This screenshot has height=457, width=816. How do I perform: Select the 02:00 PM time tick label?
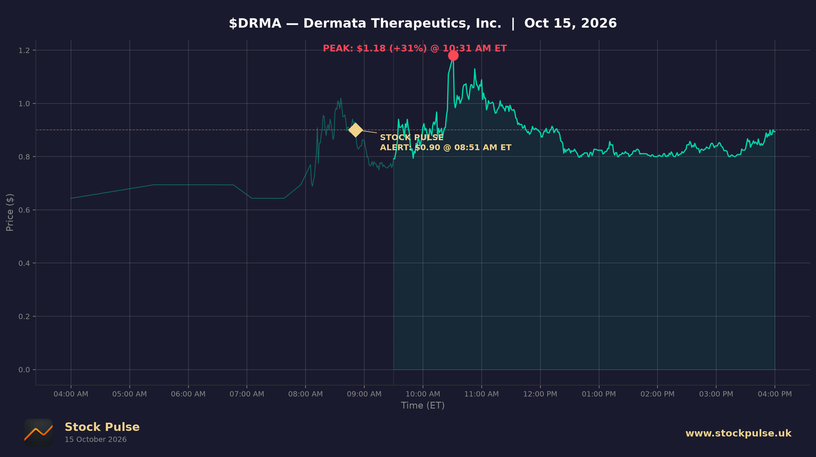[657, 394]
